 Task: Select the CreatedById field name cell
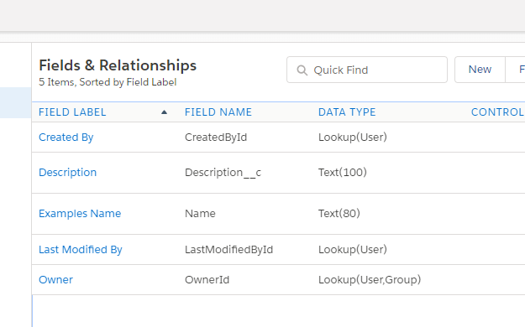[x=216, y=137]
